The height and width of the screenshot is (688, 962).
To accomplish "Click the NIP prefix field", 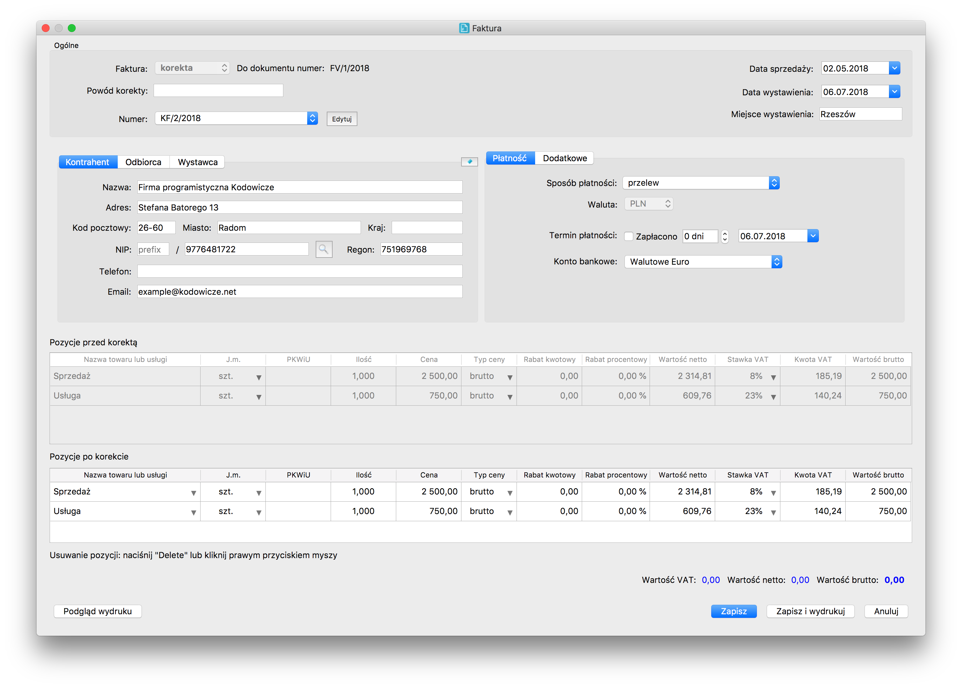I will [x=153, y=249].
